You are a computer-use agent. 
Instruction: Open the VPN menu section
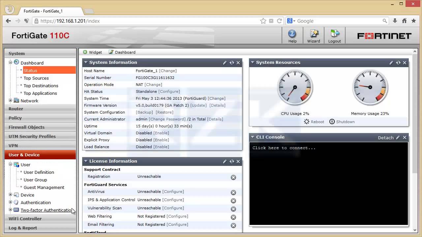(x=40, y=145)
